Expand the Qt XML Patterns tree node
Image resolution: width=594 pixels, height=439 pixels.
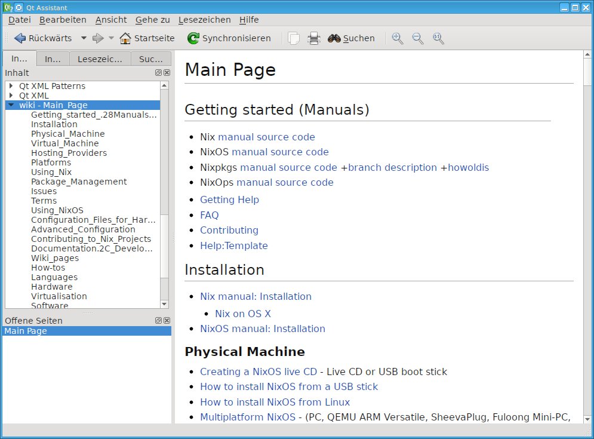(11, 86)
